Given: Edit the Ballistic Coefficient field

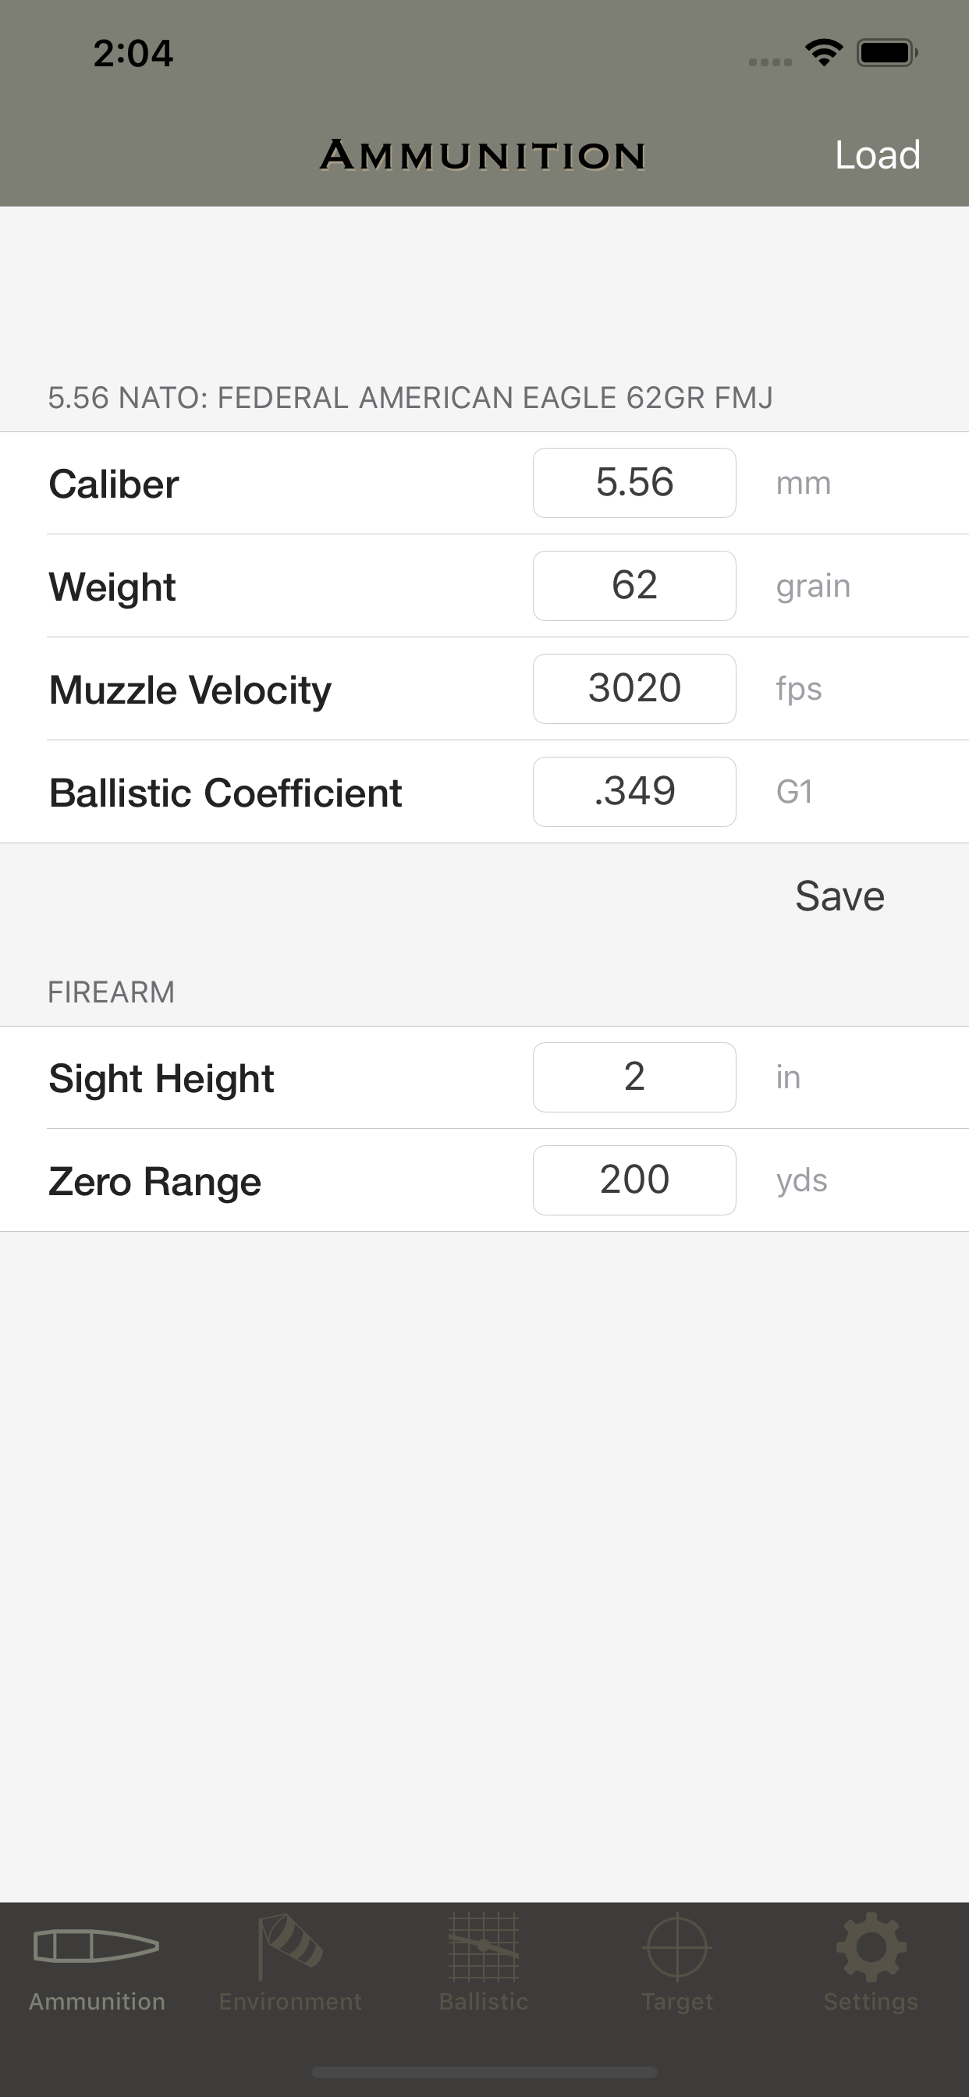Looking at the screenshot, I should [x=634, y=792].
